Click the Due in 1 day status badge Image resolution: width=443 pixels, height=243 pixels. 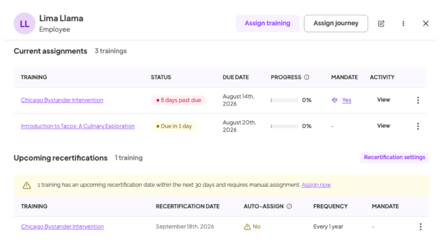pos(174,126)
